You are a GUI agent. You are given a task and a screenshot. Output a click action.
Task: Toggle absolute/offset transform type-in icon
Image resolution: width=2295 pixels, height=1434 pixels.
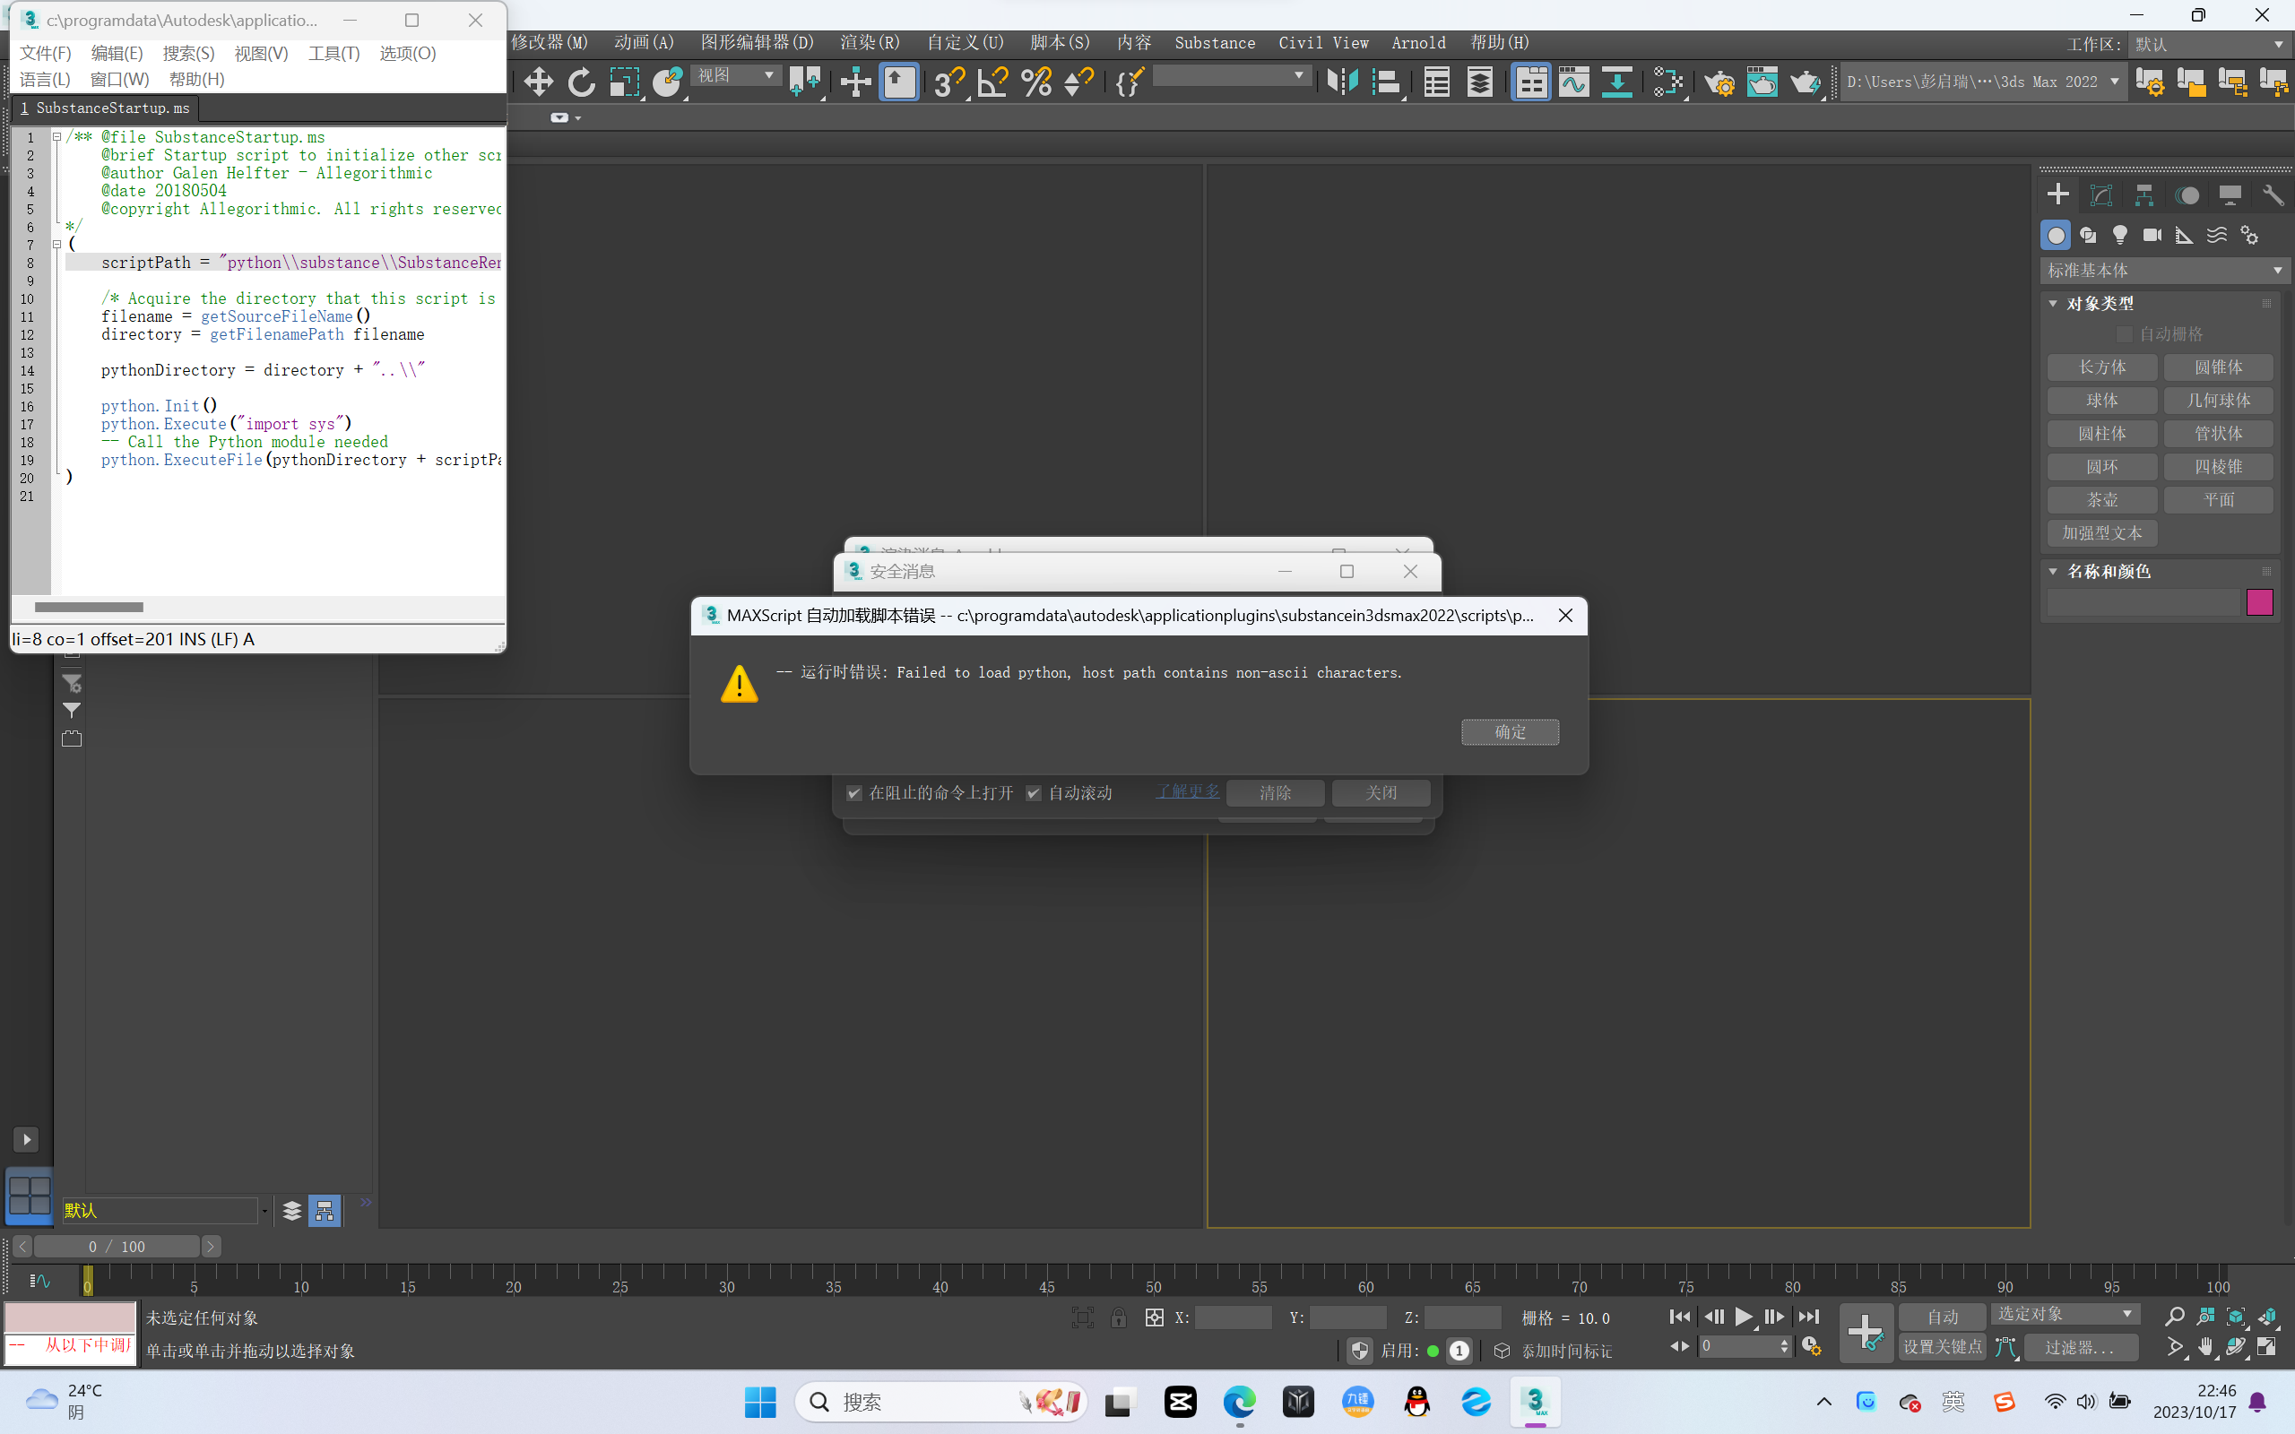tap(1154, 1317)
